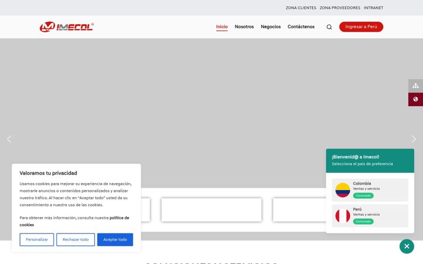Open the Negocios menu

coord(271,26)
